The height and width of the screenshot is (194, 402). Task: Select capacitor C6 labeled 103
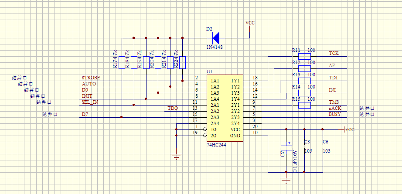tap(323, 148)
